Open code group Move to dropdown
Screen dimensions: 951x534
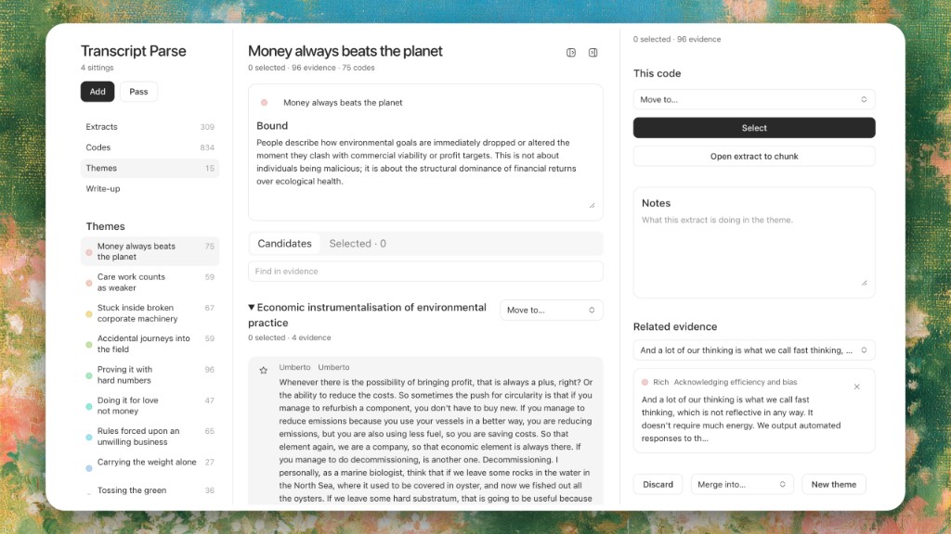point(551,310)
